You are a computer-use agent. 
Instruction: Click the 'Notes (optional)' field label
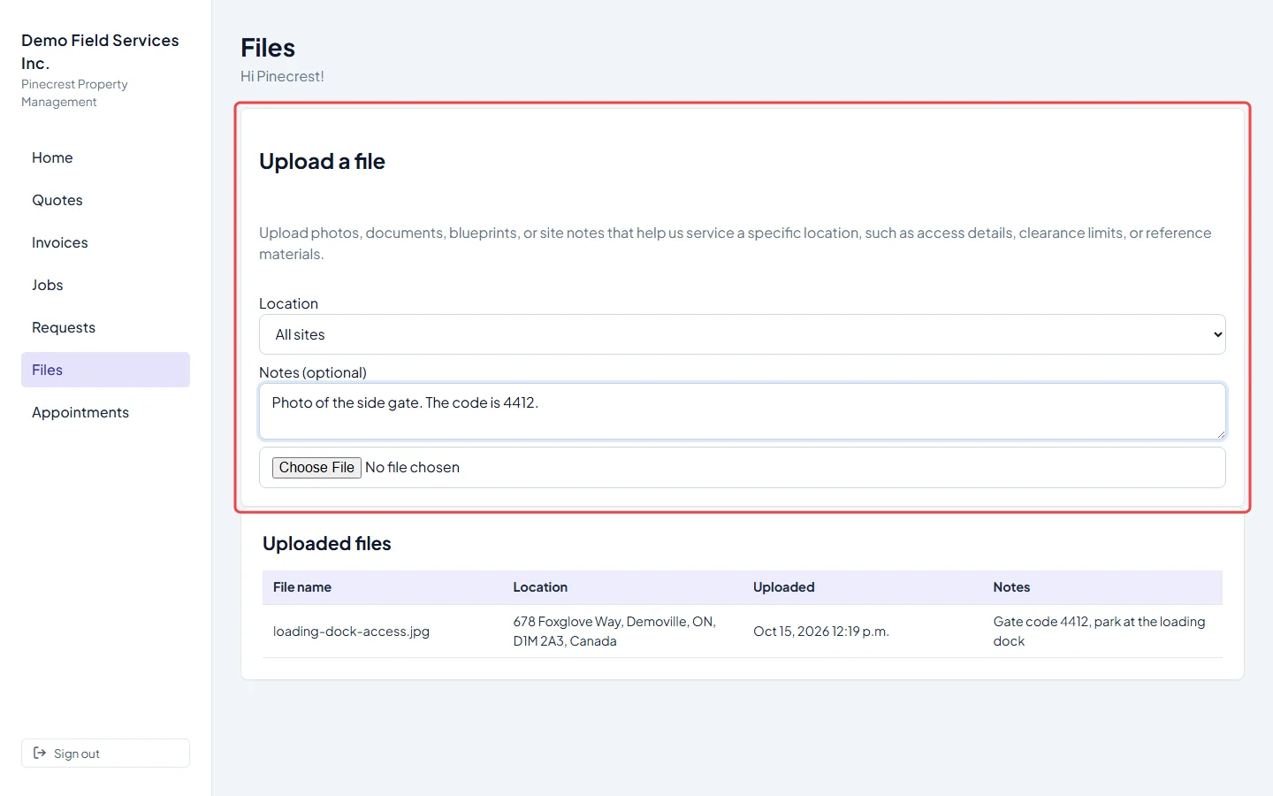click(x=313, y=372)
